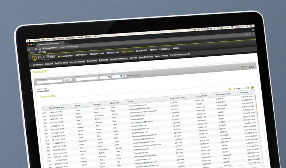
Task: Go to the previous page arrow
Action: pyautogui.click(x=234, y=88)
